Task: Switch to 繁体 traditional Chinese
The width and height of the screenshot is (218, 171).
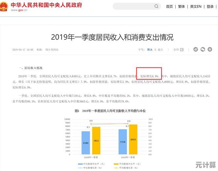Action: [x=181, y=7]
